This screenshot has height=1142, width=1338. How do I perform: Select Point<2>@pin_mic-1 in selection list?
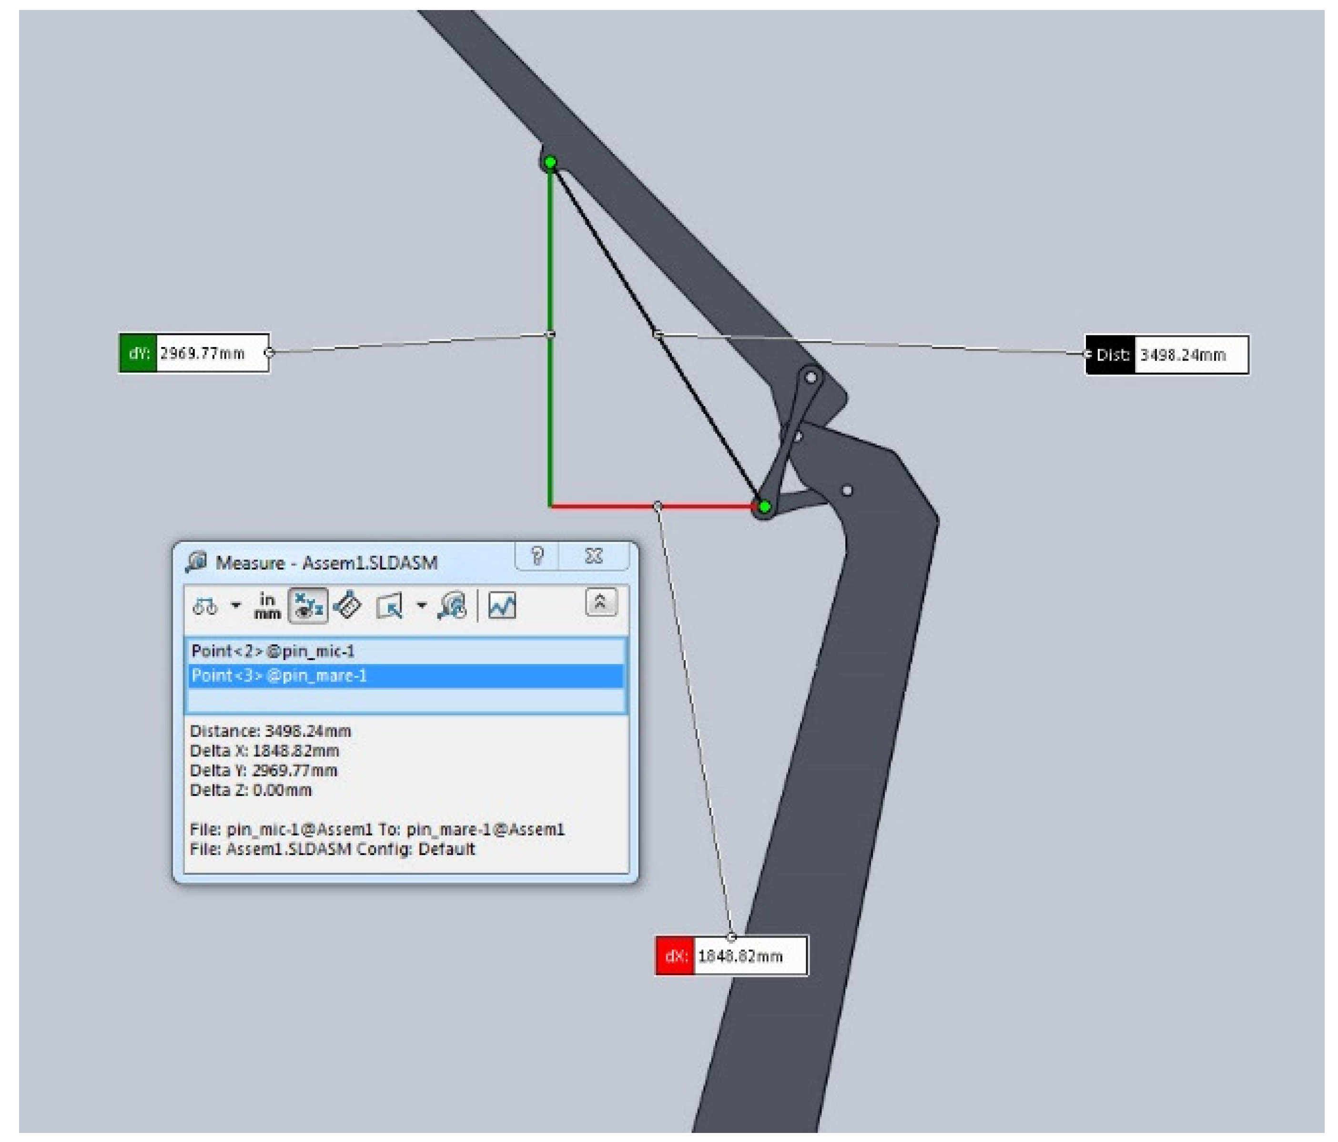pos(405,651)
